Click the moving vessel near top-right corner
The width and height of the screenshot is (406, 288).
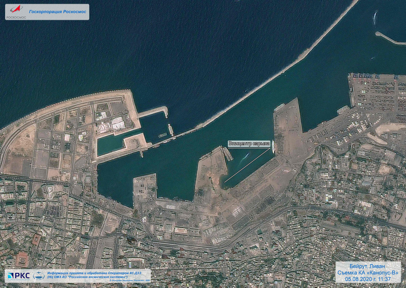click(375, 18)
